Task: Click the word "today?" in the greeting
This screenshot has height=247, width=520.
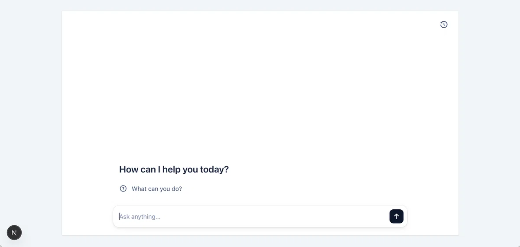Action: [214, 169]
